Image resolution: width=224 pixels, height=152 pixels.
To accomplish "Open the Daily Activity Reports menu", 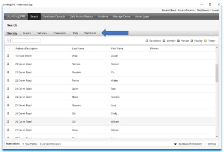I will point(81,16).
